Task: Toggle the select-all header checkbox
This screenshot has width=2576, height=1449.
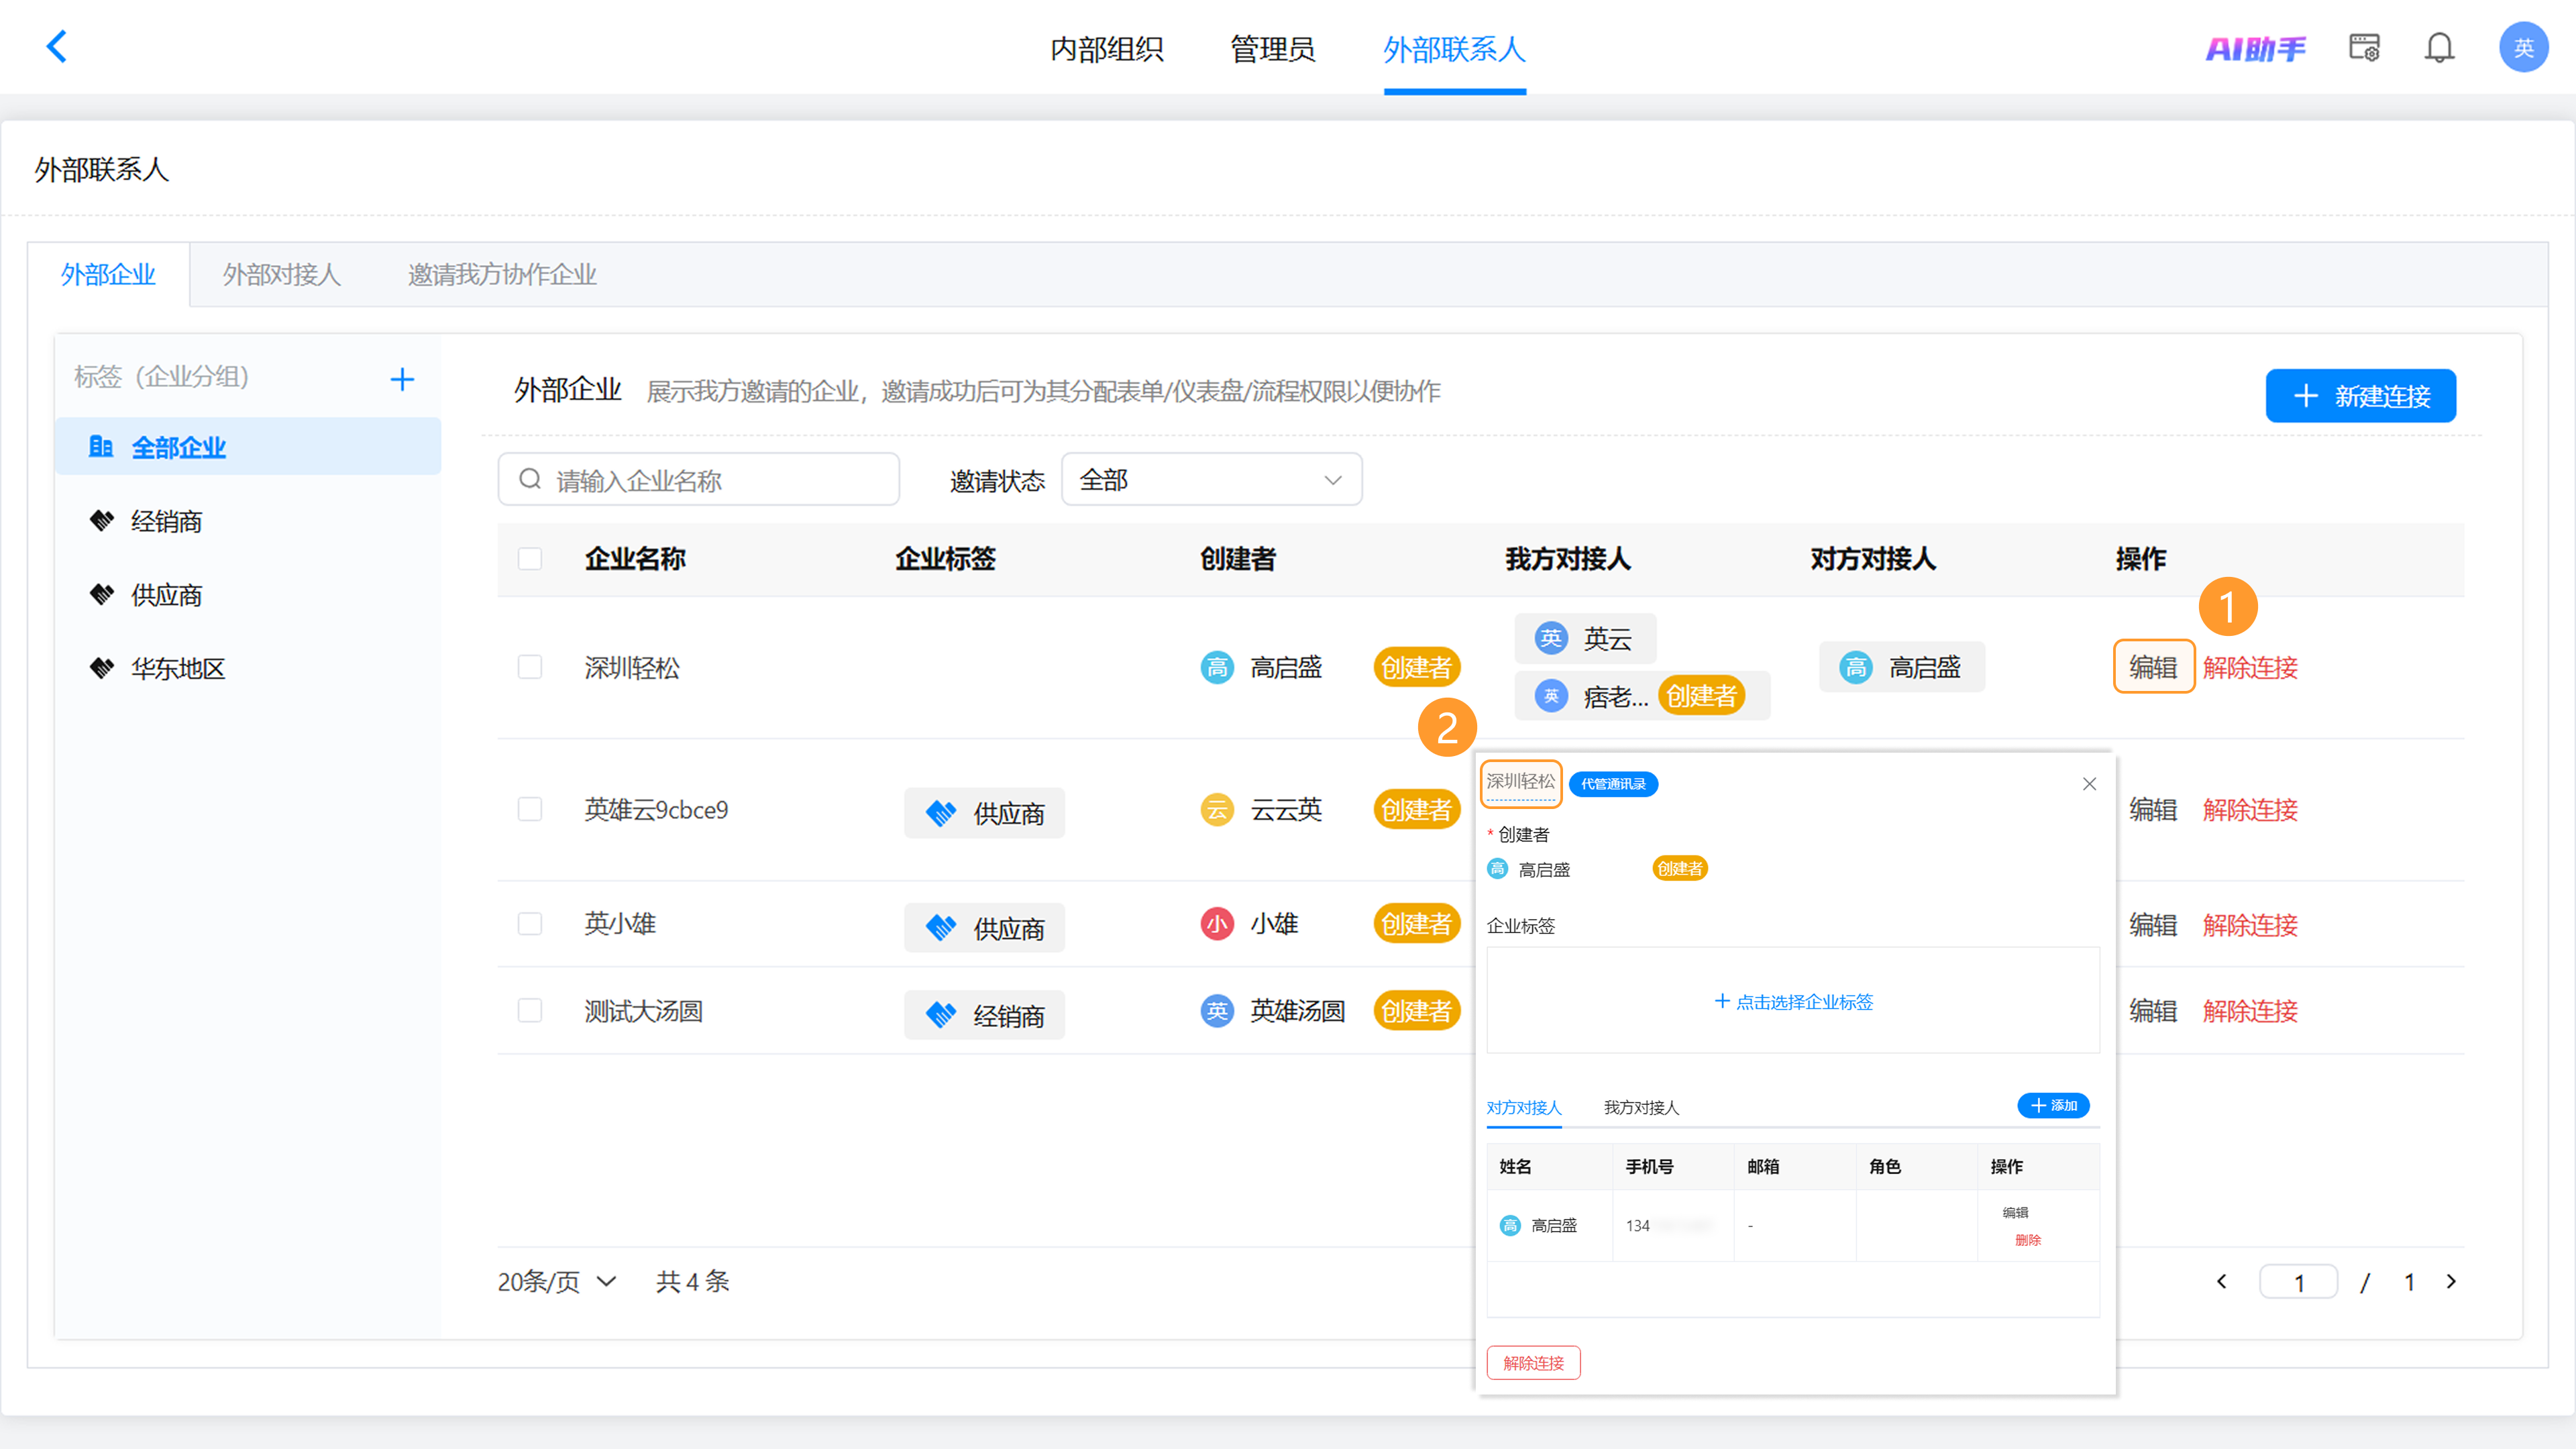Action: (530, 558)
